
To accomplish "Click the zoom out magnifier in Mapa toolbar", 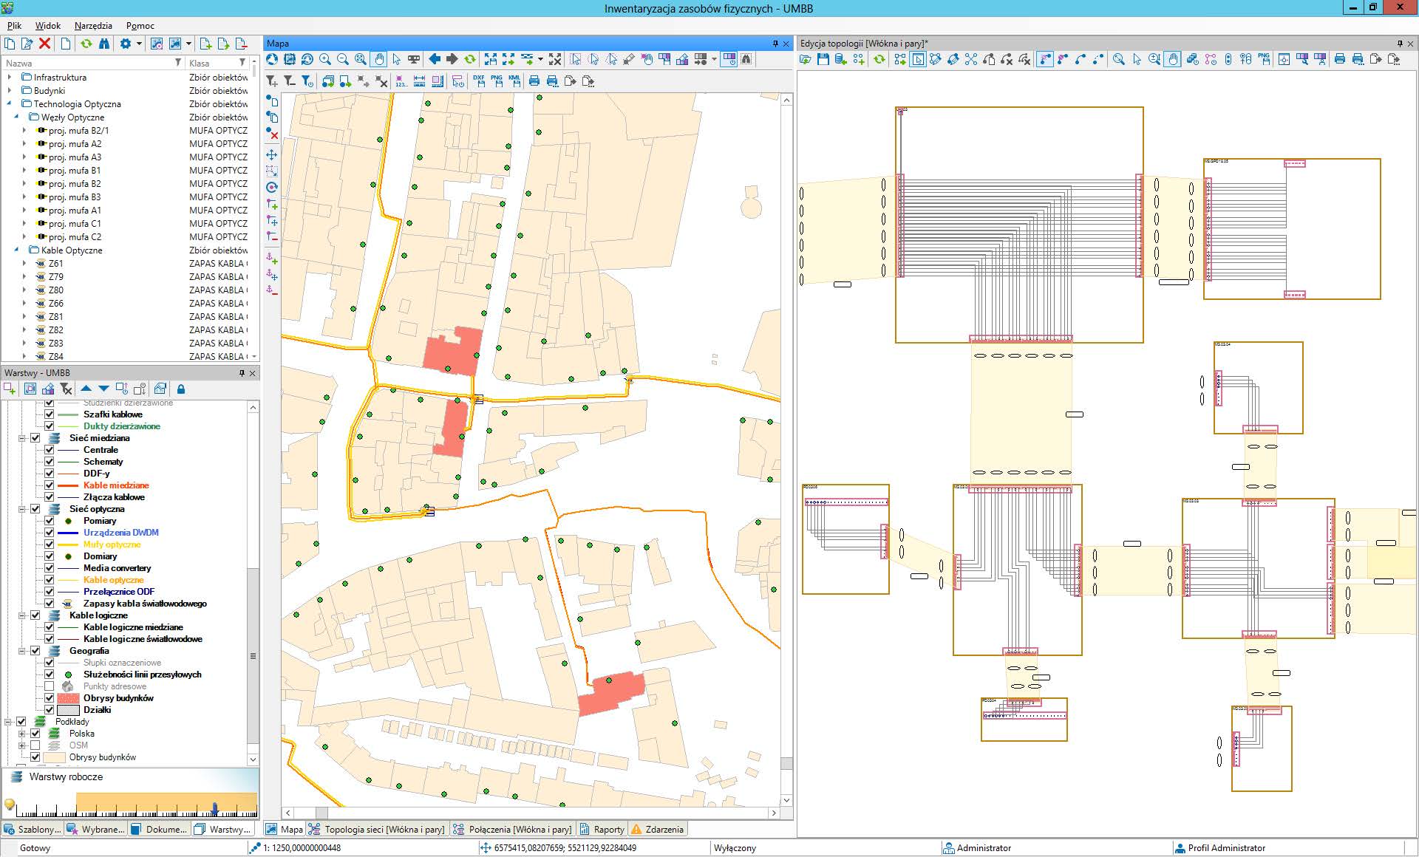I will pyautogui.click(x=342, y=59).
